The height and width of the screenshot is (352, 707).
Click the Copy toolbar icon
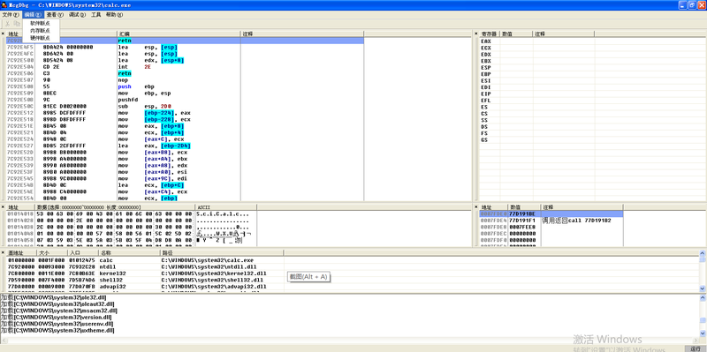[17, 24]
